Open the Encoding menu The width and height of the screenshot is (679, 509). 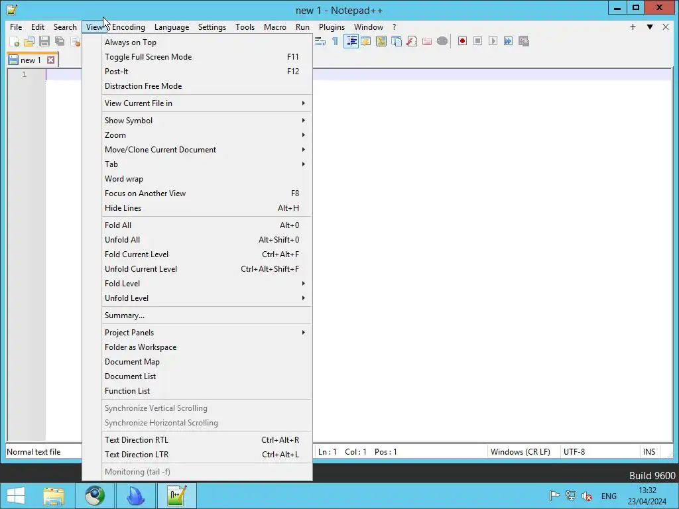[128, 27]
